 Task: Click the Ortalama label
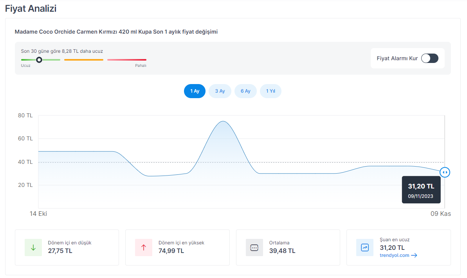coord(279,243)
